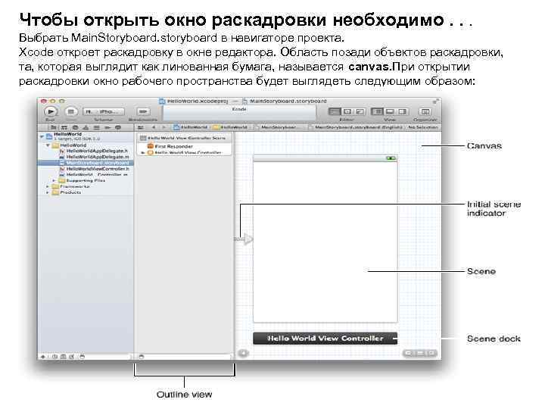Viewport: 545px width, 409px height.
Task: Click the scene status bar battery icon
Action: [391, 158]
